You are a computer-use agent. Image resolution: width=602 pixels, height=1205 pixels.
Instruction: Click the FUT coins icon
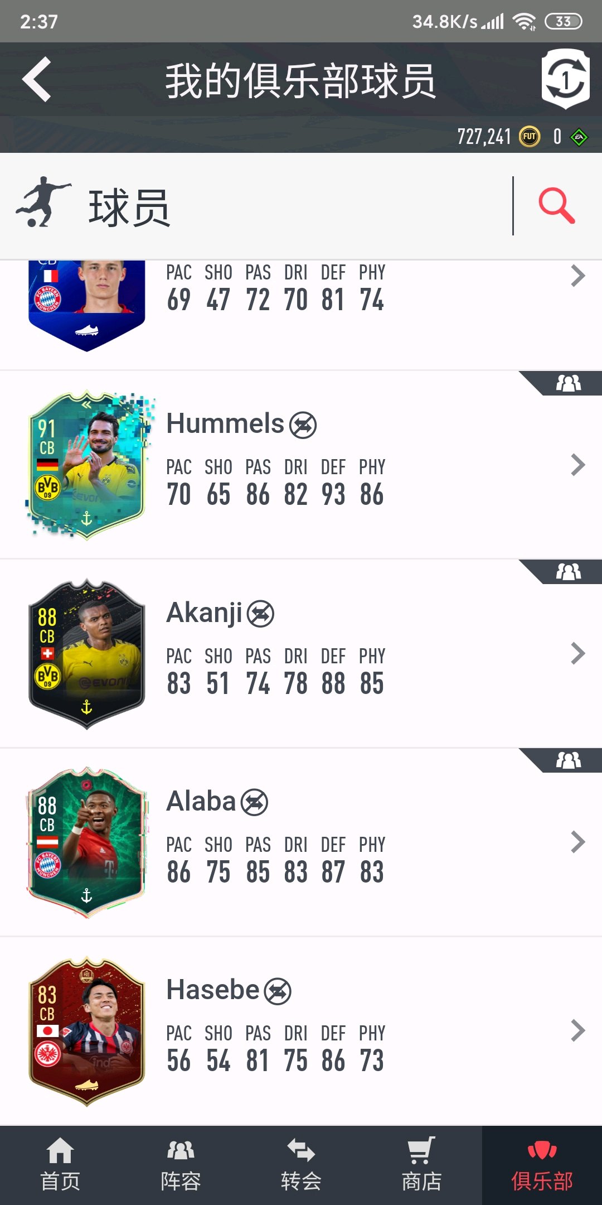click(x=530, y=137)
